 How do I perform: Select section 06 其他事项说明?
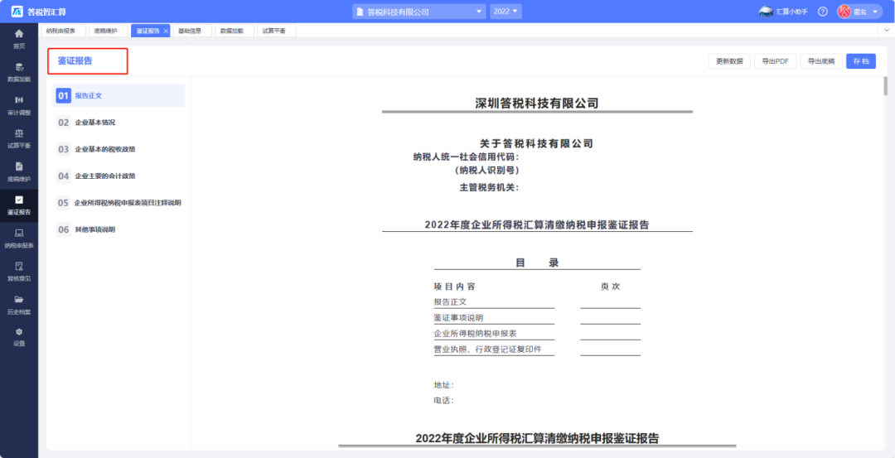pos(119,229)
